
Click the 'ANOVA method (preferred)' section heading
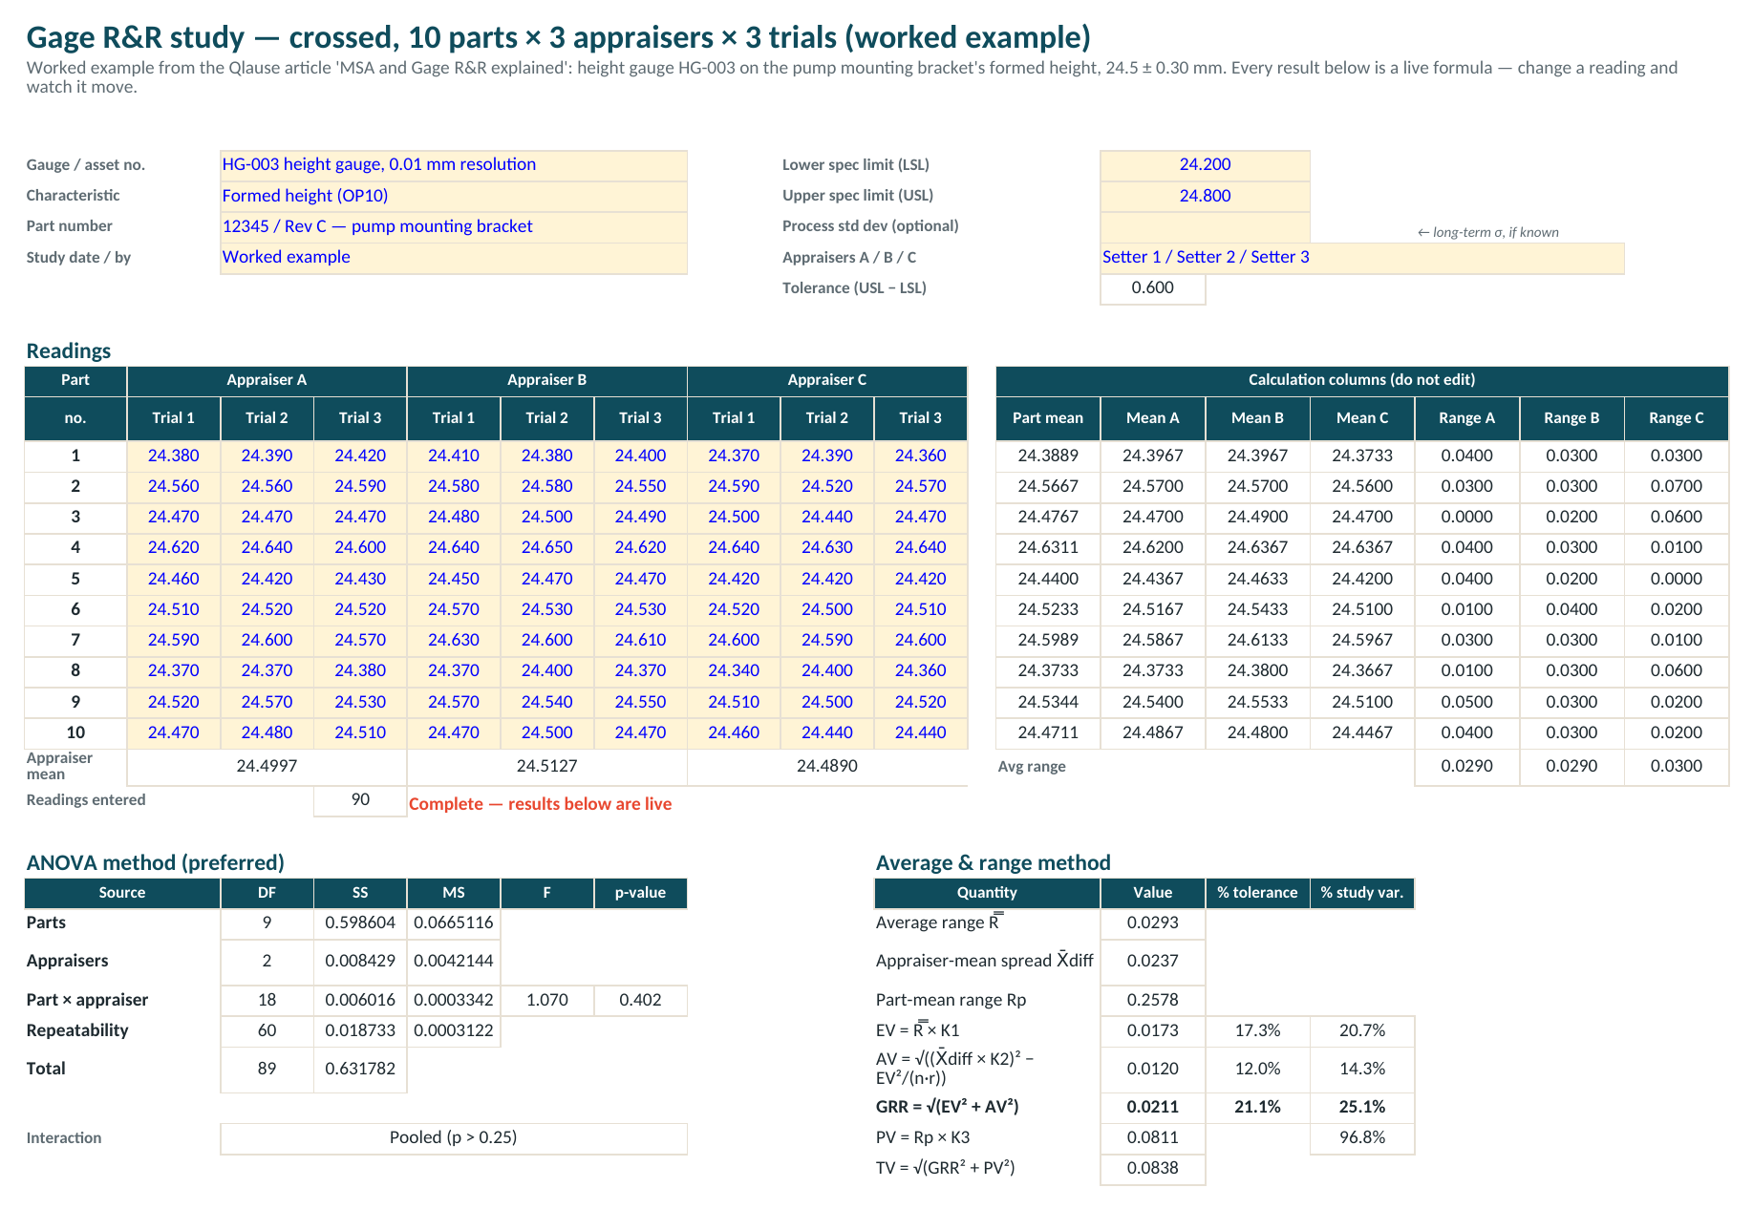(x=156, y=863)
